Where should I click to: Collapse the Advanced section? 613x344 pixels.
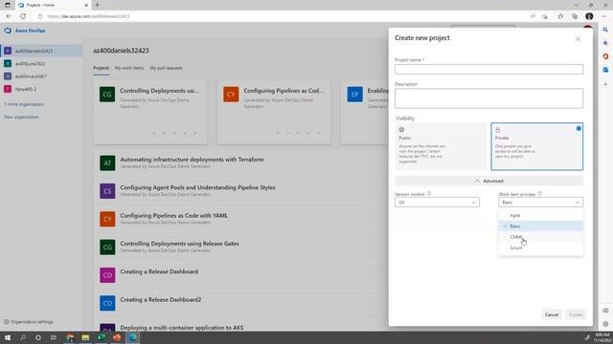pos(488,181)
